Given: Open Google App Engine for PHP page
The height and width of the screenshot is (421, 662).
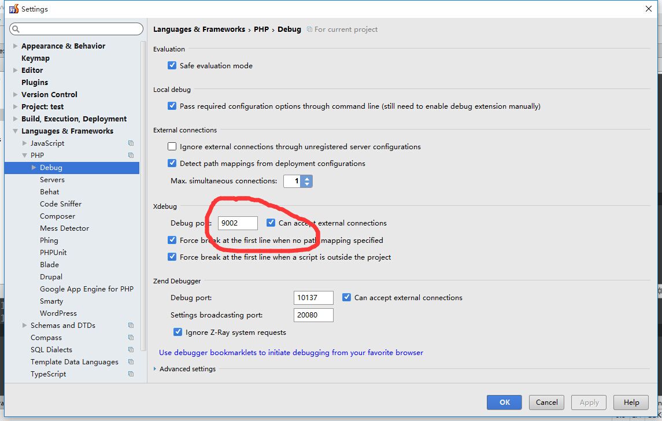Looking at the screenshot, I should [87, 289].
